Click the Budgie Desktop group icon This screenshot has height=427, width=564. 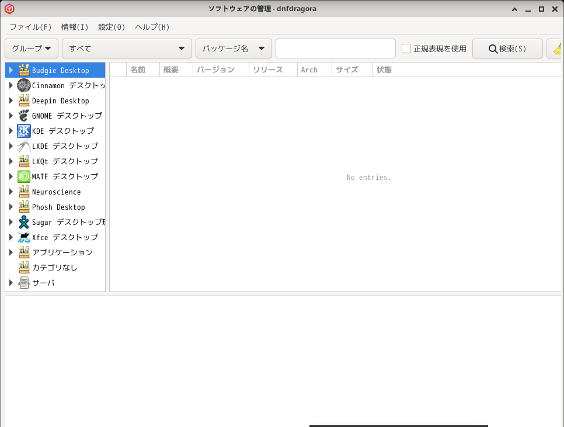point(24,70)
